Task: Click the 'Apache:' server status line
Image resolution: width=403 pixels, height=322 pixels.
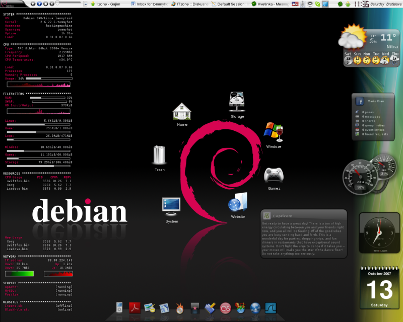Action: coord(39,287)
